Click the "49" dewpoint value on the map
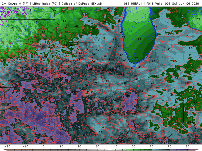202x151 pixels. coord(198,19)
